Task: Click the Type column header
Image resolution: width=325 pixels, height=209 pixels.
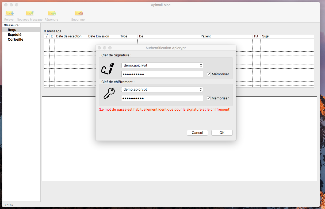Action: [x=128, y=36]
